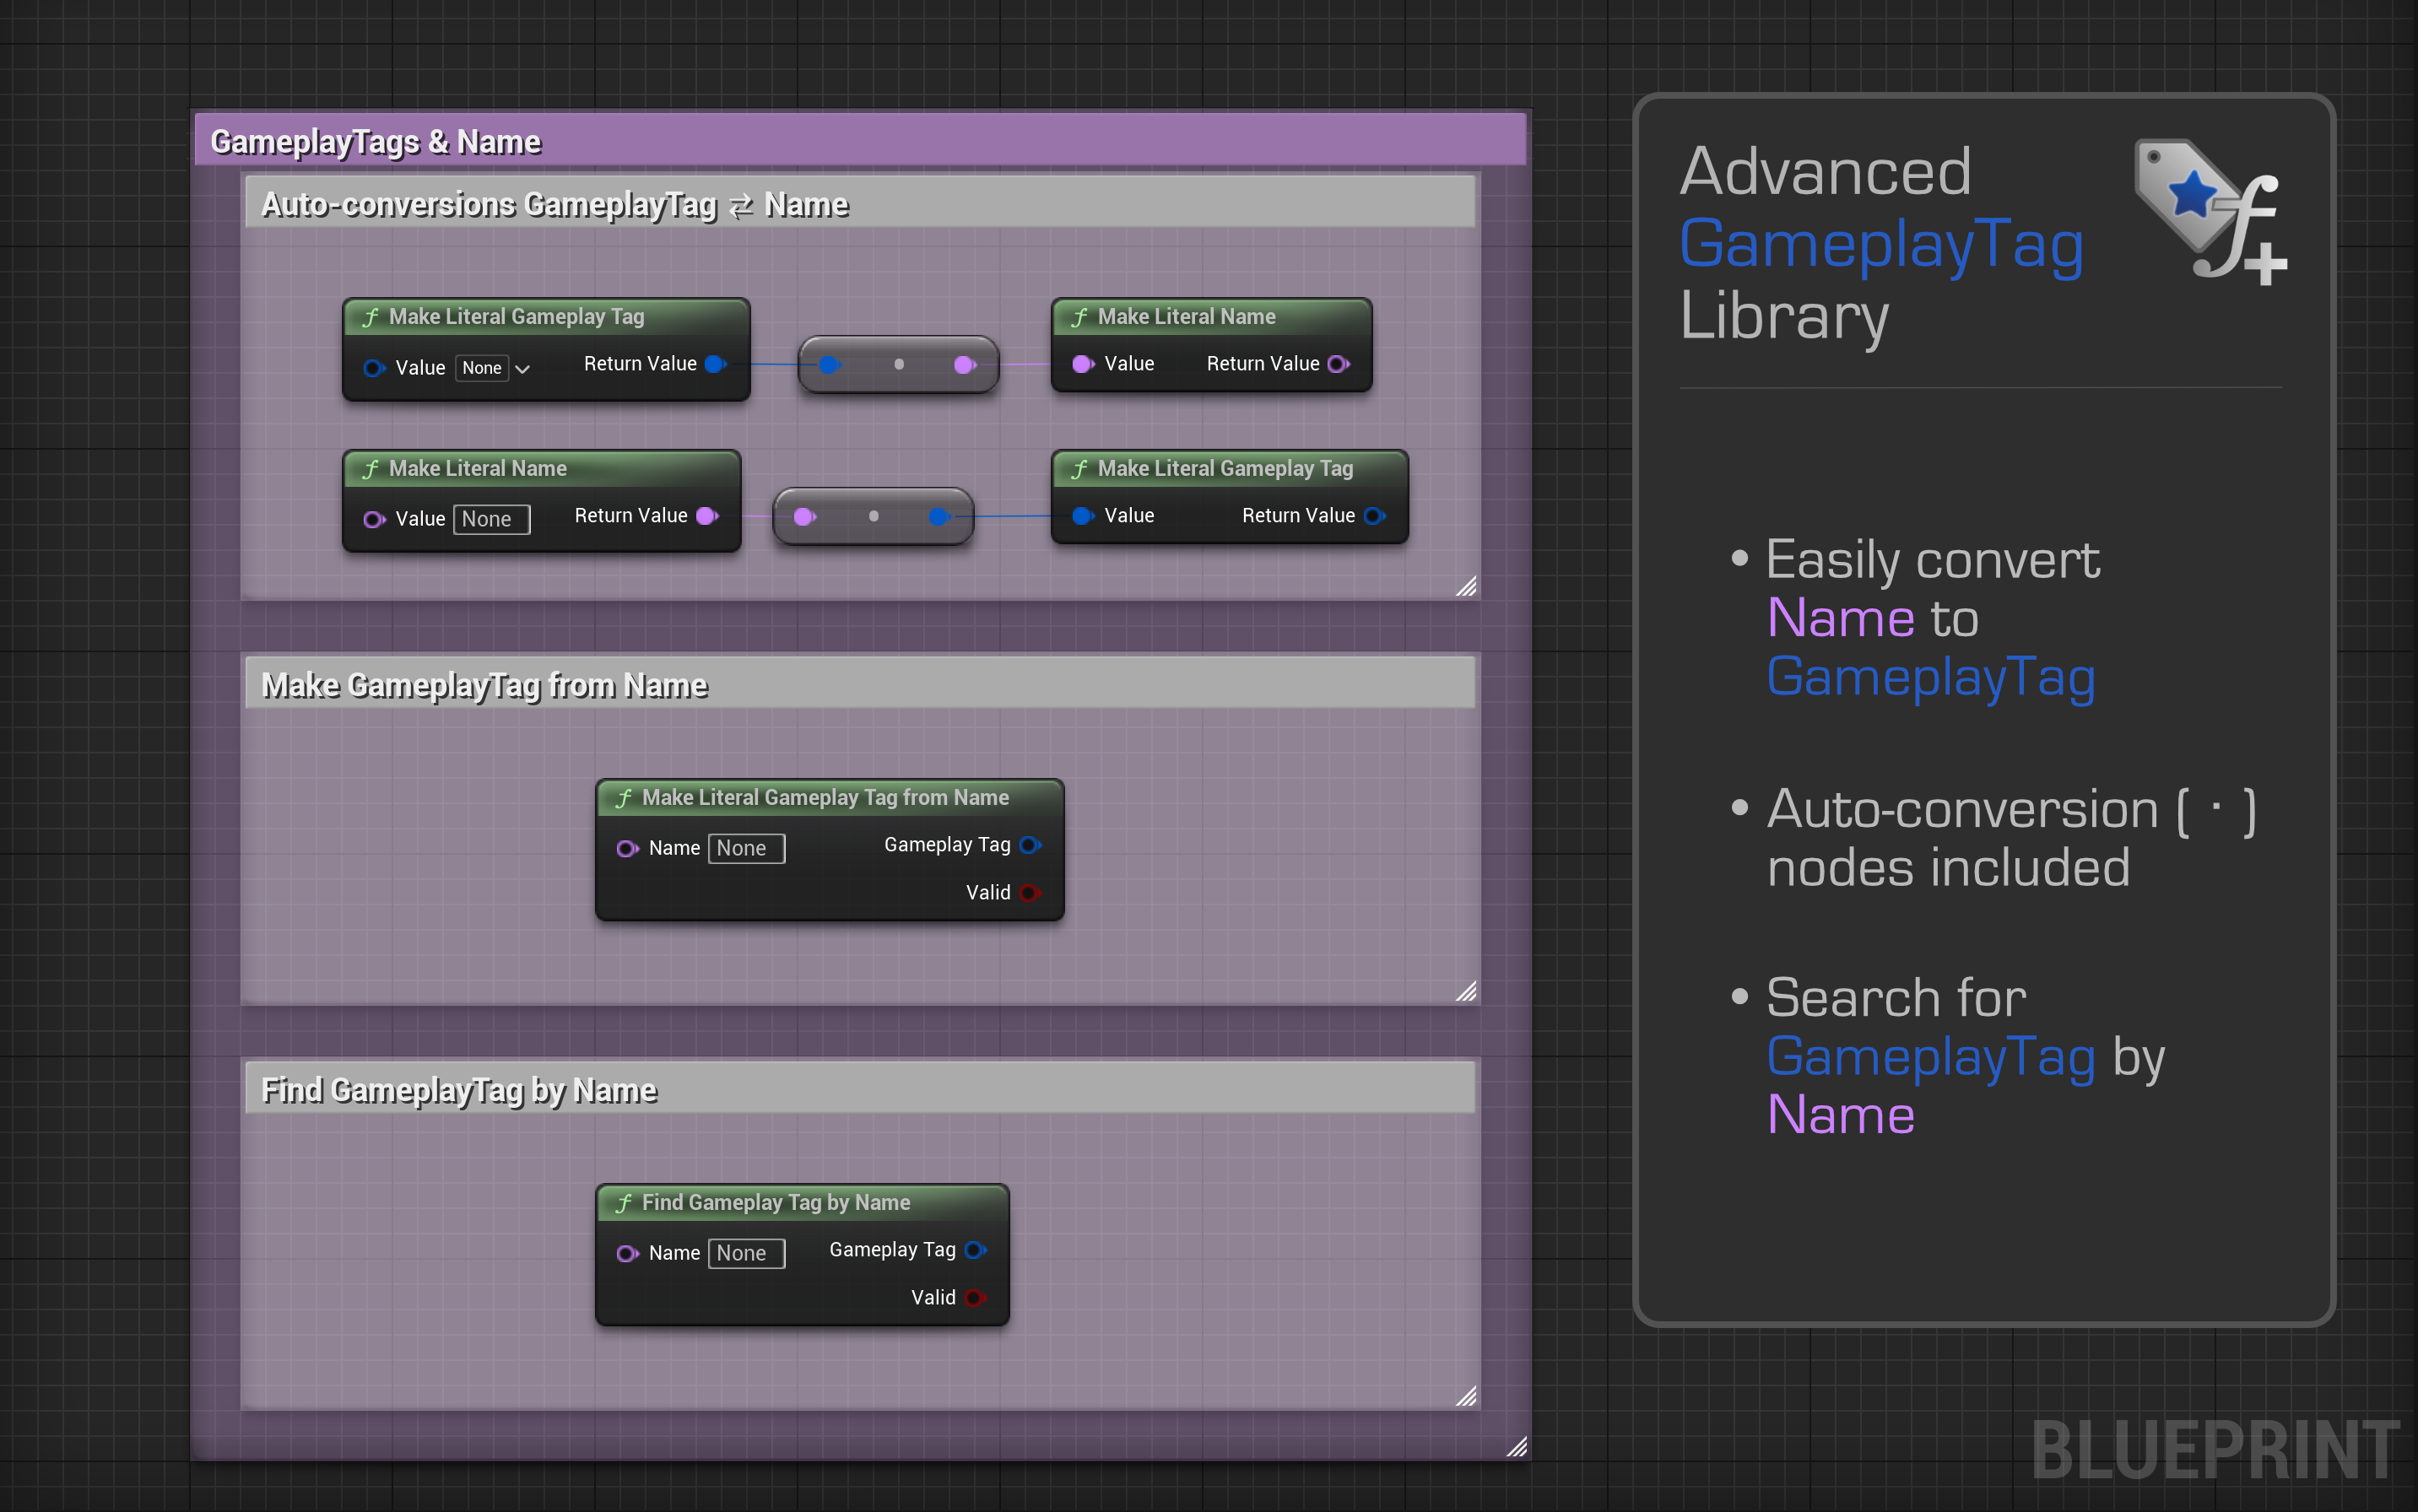Click the chevron arrow beside the None tag value
The width and height of the screenshot is (2418, 1512).
coord(522,369)
